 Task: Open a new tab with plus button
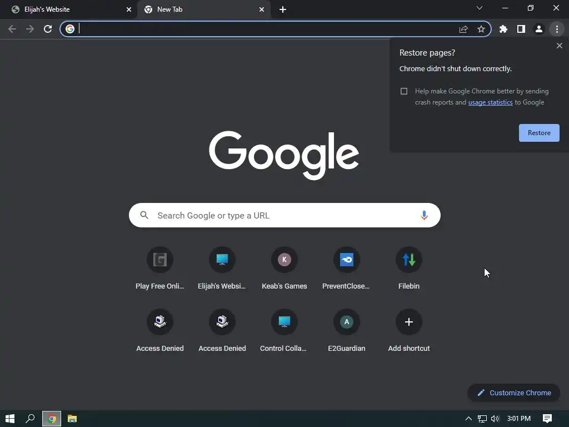(x=283, y=9)
